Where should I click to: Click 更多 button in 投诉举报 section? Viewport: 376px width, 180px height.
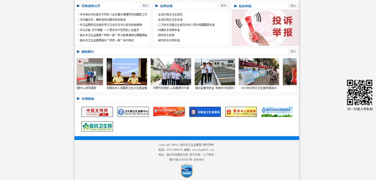[293, 6]
